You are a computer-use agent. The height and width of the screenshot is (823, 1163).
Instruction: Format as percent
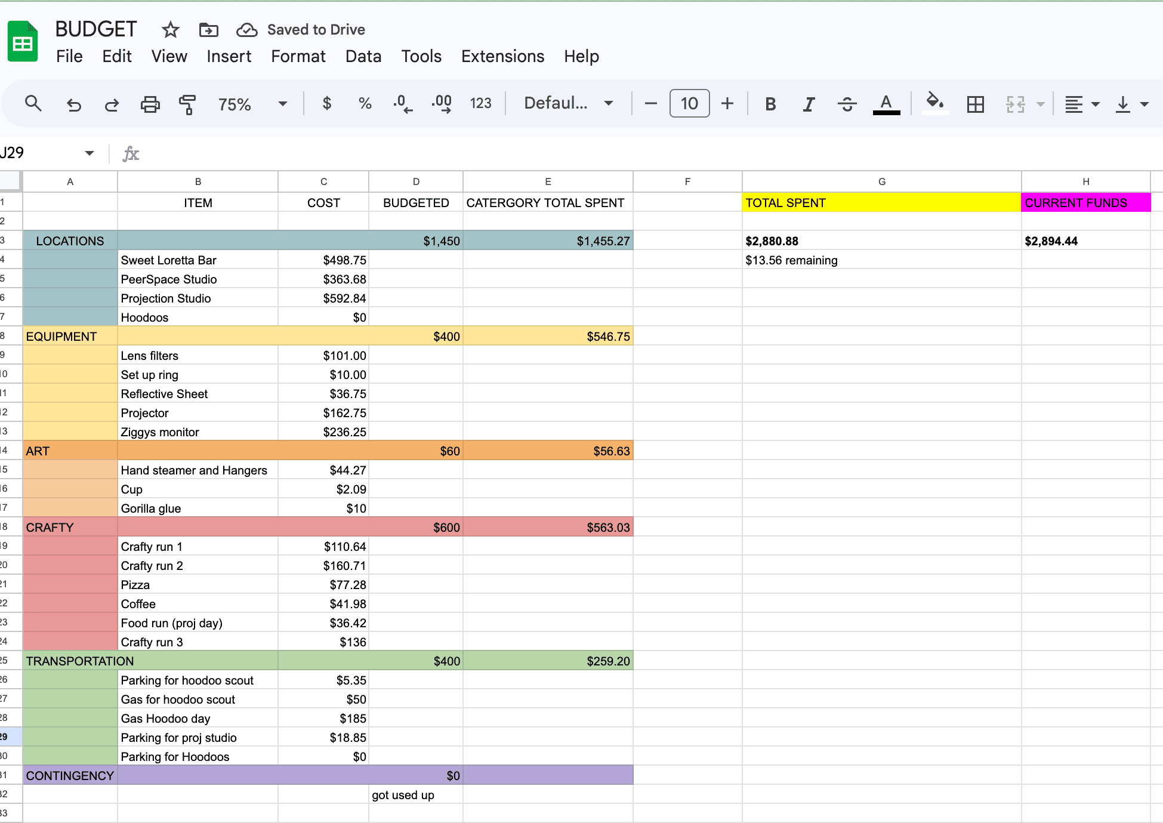(x=365, y=104)
